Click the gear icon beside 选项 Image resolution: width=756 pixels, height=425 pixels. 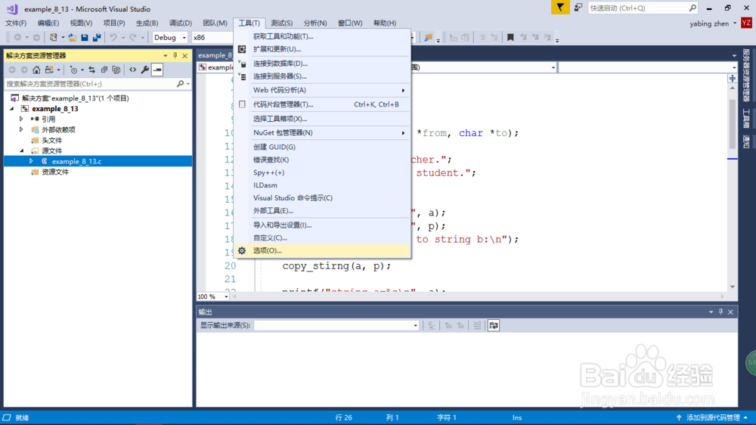tap(242, 250)
